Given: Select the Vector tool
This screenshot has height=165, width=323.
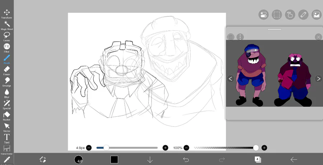Looking at the screenshot, I should 6,127.
